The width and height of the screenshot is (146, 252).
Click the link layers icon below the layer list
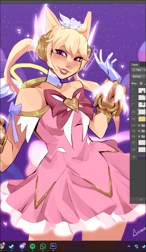point(141,199)
